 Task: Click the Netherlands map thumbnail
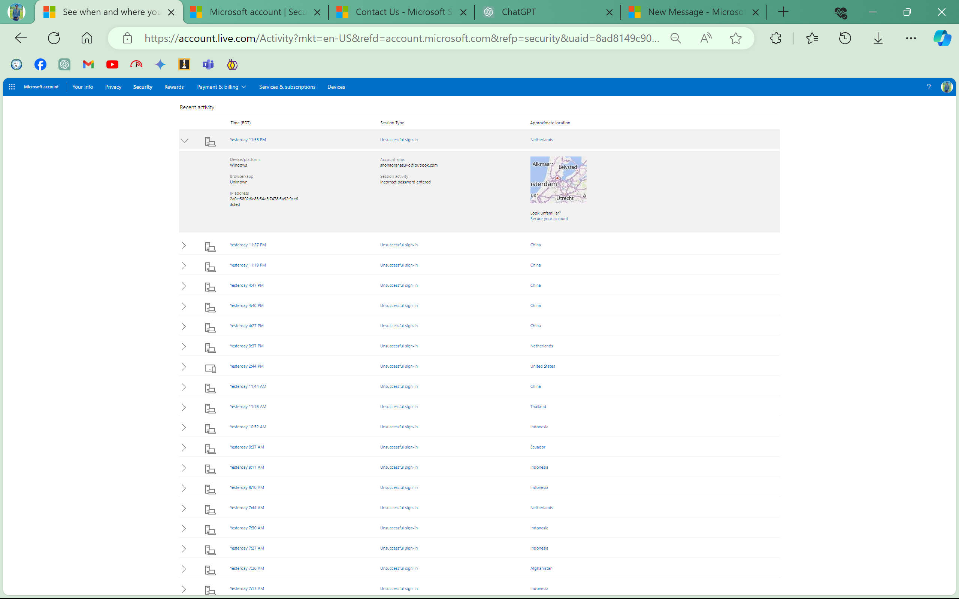point(559,180)
